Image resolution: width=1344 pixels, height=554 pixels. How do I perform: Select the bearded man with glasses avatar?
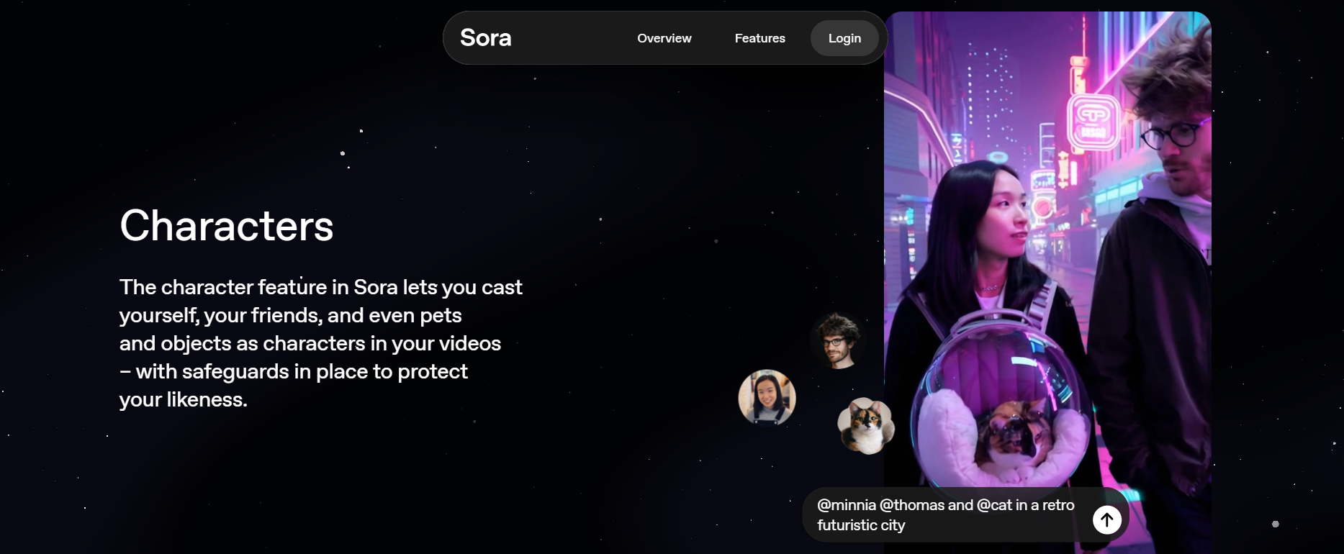[839, 340]
